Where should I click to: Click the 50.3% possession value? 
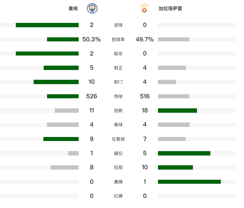click(91, 39)
